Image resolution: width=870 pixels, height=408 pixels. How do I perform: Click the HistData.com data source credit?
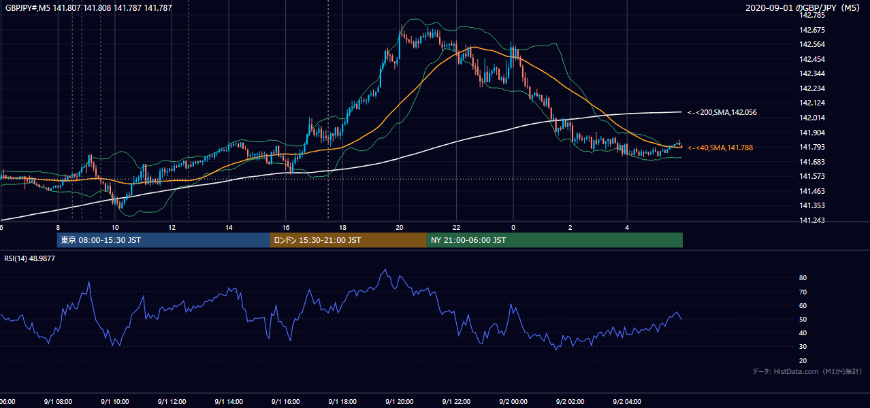807,371
